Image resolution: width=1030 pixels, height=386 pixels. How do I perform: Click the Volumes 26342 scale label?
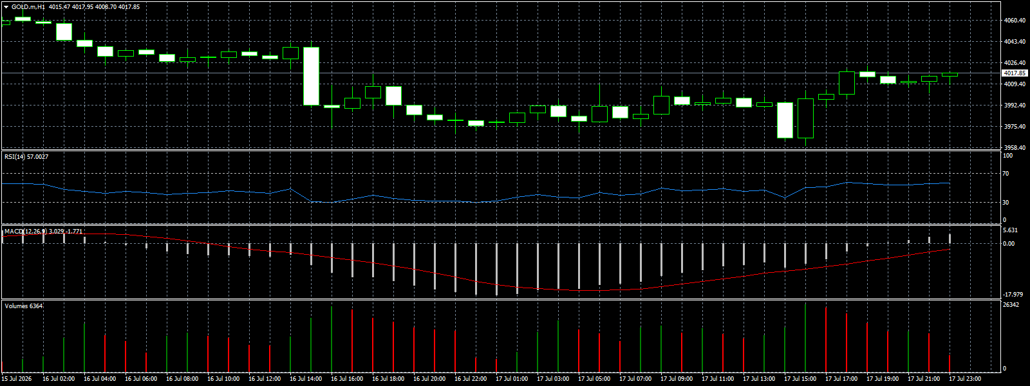click(x=1011, y=305)
